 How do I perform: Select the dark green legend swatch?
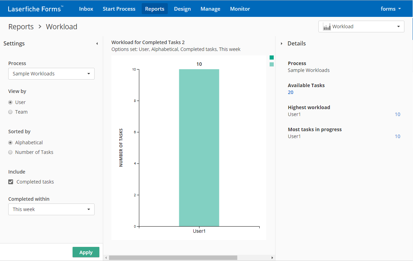point(272,58)
